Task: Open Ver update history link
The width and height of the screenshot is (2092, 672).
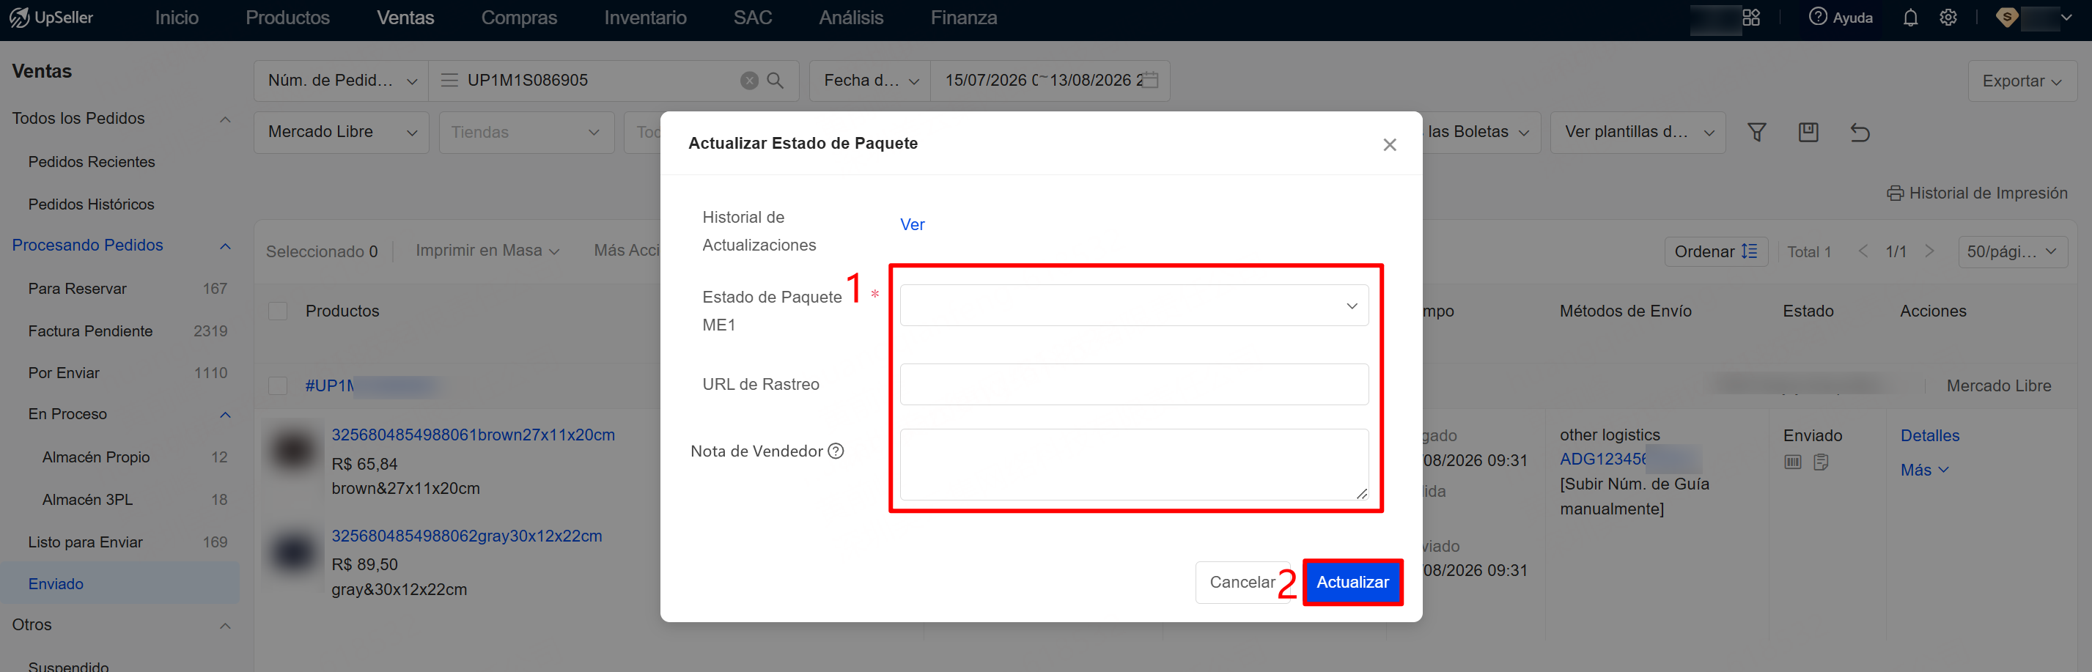Action: [912, 225]
